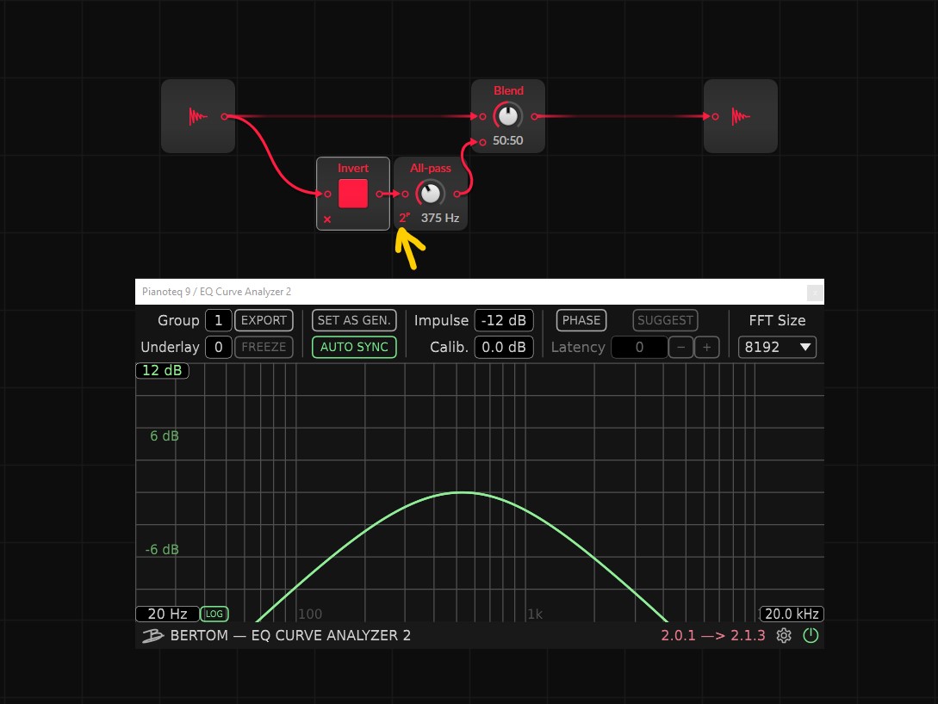Click the Invert node title
This screenshot has width=938, height=704.
[353, 169]
